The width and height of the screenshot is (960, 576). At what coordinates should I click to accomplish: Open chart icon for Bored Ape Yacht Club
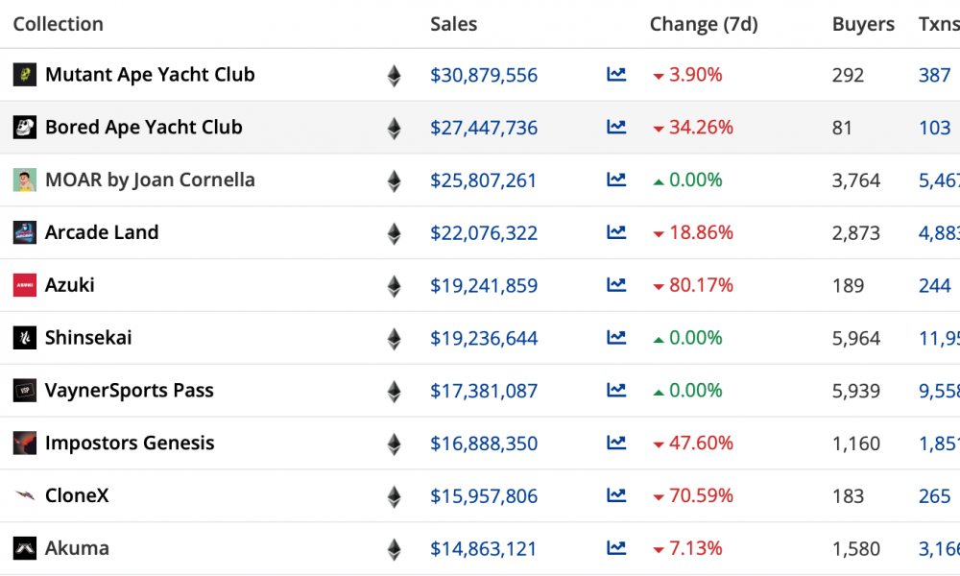click(x=616, y=127)
